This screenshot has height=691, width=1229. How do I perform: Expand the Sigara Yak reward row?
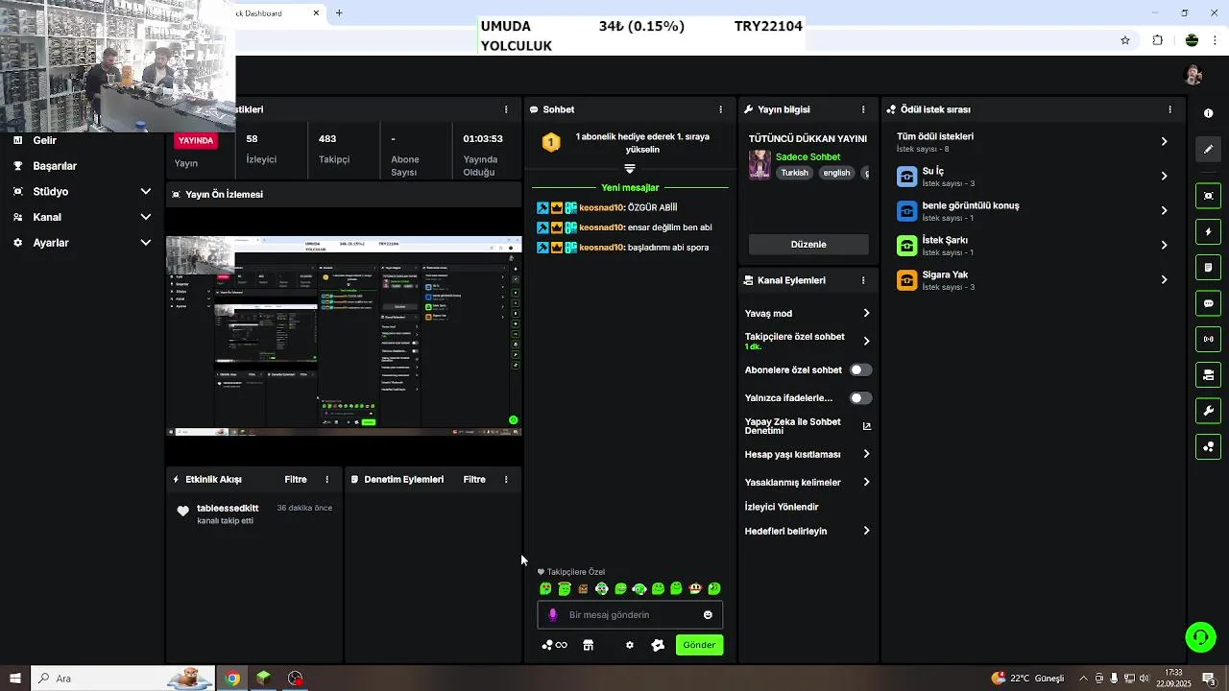pyautogui.click(x=1033, y=279)
